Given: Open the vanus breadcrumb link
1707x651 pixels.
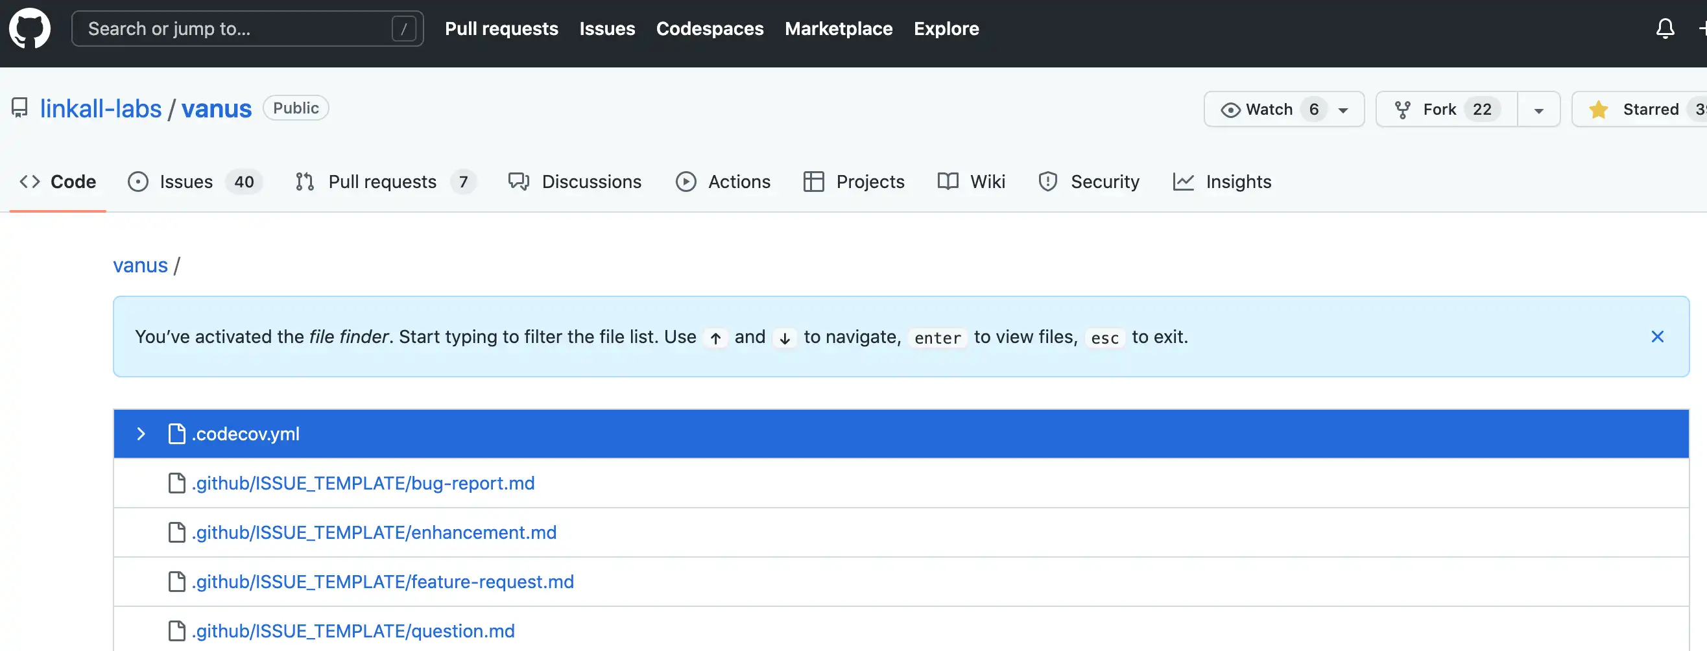Looking at the screenshot, I should (141, 265).
